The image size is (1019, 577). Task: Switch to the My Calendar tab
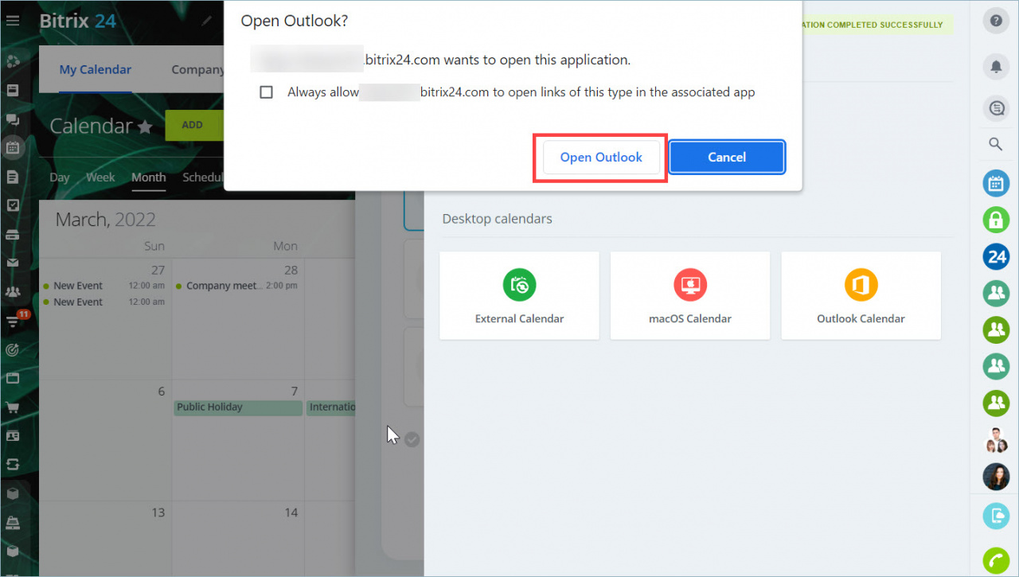pyautogui.click(x=96, y=70)
